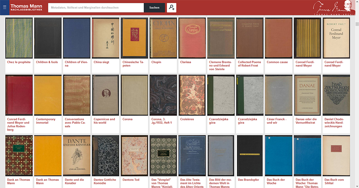Open the Das Brandopfer black cover

250,156
